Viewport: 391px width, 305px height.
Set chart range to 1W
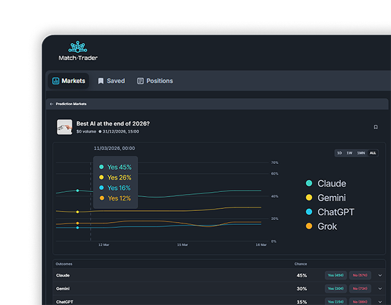pos(349,153)
